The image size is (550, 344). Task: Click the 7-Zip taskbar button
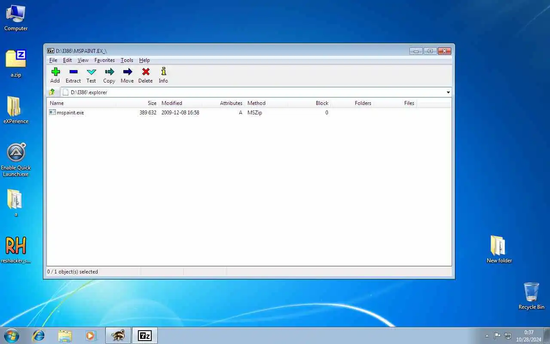pyautogui.click(x=145, y=335)
